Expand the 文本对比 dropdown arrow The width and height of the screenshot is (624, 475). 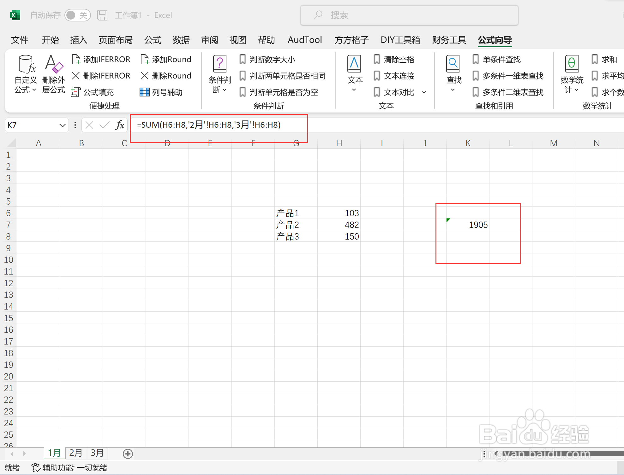coord(424,92)
